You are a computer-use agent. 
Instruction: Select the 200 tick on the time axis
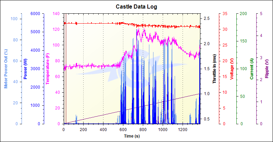(84, 130)
